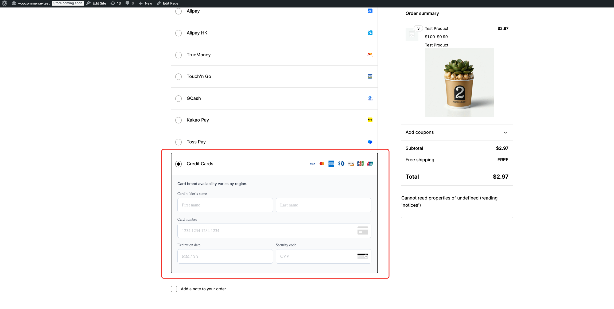Screen dimensions: 614x309
Task: Click the CVV card hint icon
Action: click(363, 256)
